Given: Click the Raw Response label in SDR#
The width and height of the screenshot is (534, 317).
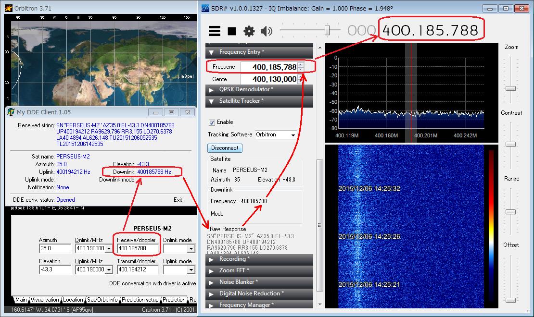Looking at the screenshot, I should click(x=228, y=229).
